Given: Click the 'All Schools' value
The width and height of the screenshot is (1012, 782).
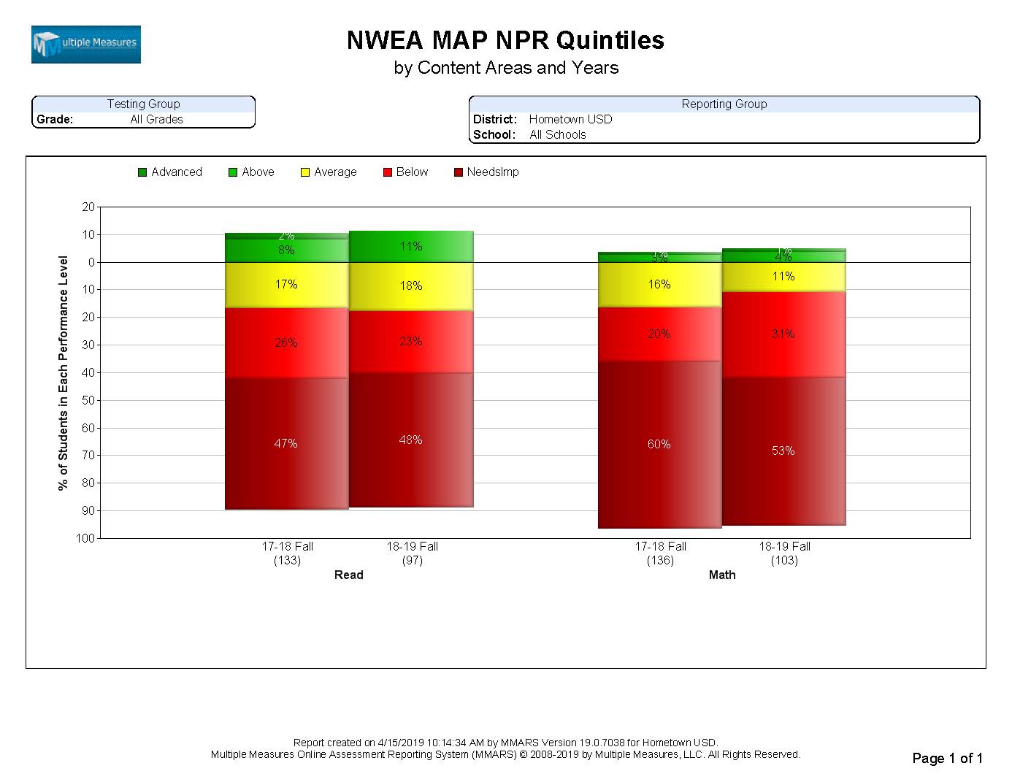Looking at the screenshot, I should click(x=558, y=135).
